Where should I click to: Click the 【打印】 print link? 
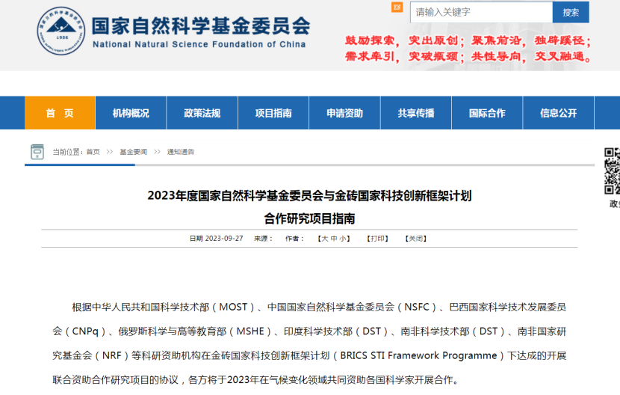pyautogui.click(x=376, y=239)
